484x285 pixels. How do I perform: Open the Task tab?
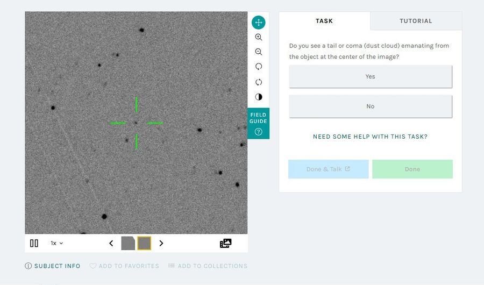tap(324, 21)
